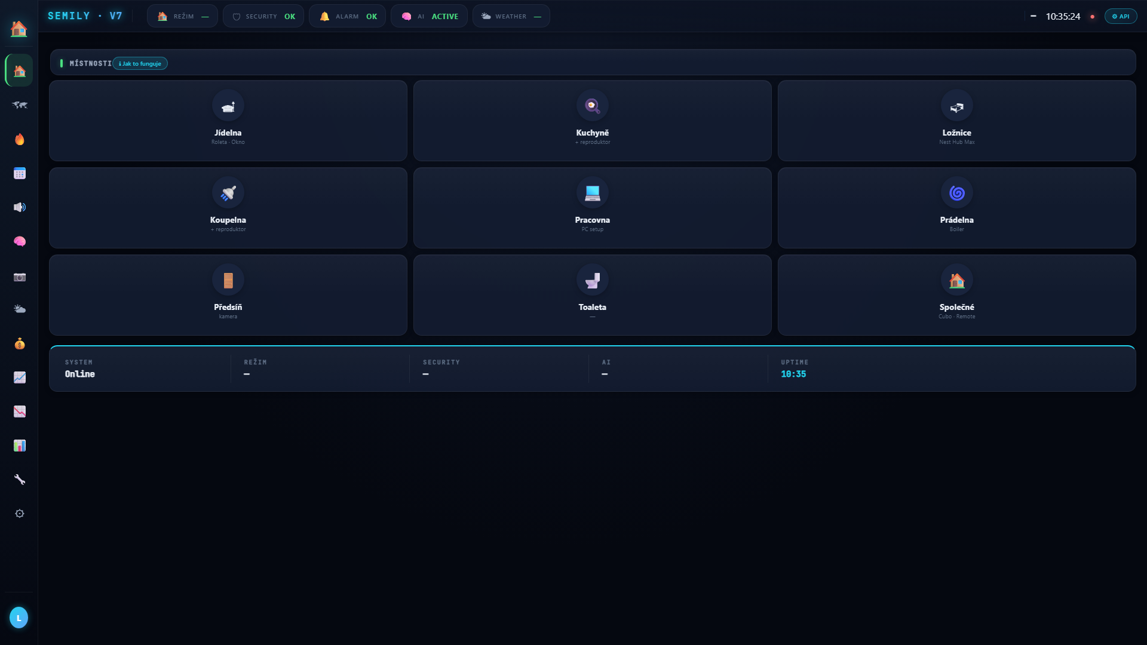Click the AI Active status pill

(429, 16)
